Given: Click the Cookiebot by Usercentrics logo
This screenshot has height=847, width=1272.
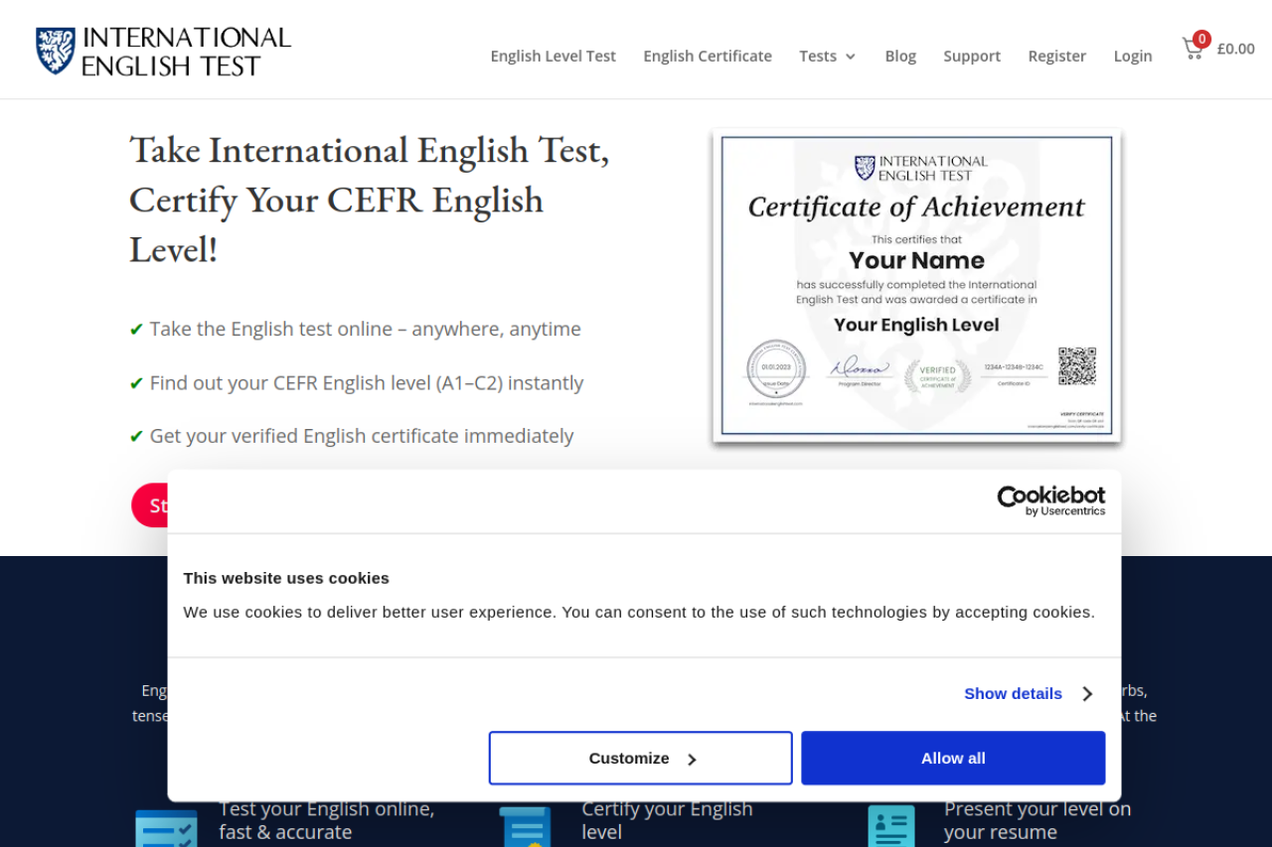Looking at the screenshot, I should (1050, 500).
